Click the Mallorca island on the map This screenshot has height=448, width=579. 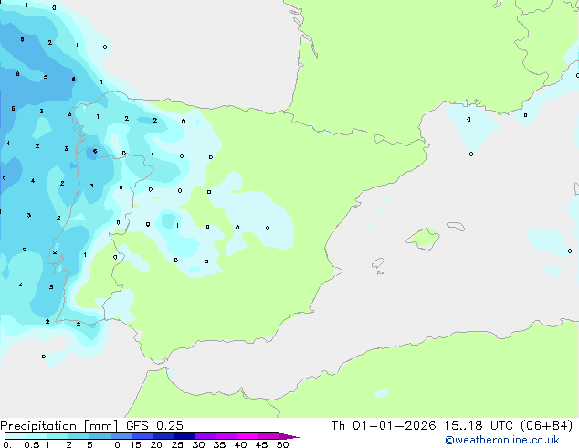tap(424, 239)
